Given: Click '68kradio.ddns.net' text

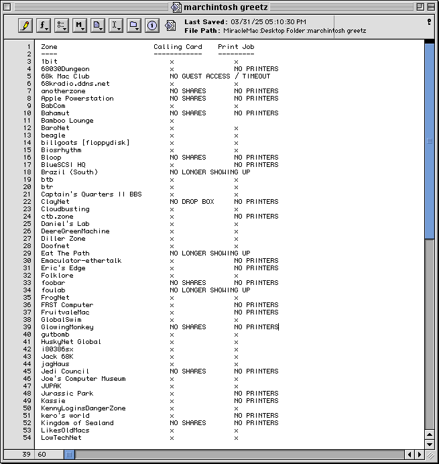Looking at the screenshot, I should pos(75,84).
